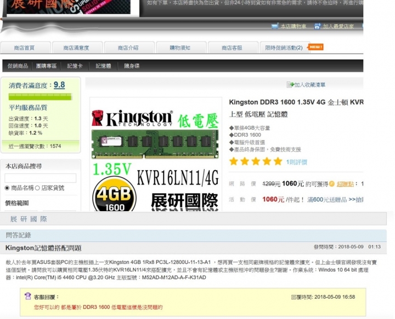Viewport: 395px width, 319px height.
Task: Open the 記憶卡 category menu item
Action: click(75, 66)
